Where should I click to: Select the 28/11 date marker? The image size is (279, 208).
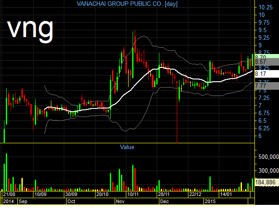pos(164,194)
